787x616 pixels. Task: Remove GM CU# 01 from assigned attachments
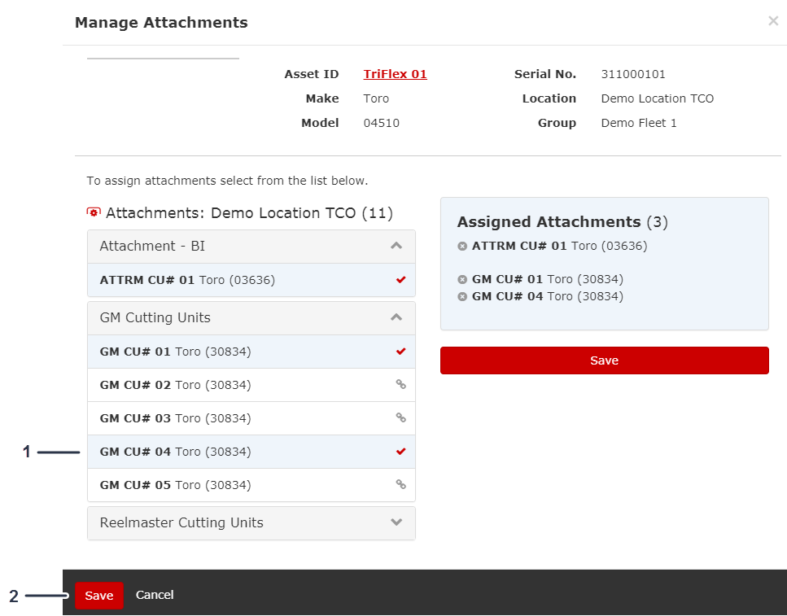(x=462, y=280)
